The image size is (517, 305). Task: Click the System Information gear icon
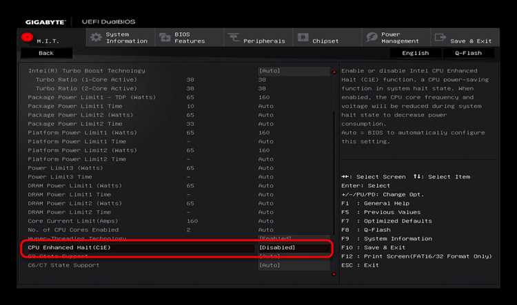pos(96,37)
